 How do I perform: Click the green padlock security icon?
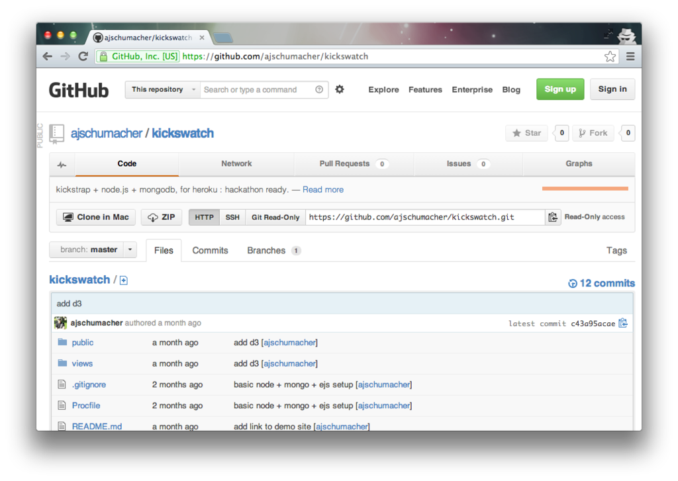pyautogui.click(x=103, y=57)
